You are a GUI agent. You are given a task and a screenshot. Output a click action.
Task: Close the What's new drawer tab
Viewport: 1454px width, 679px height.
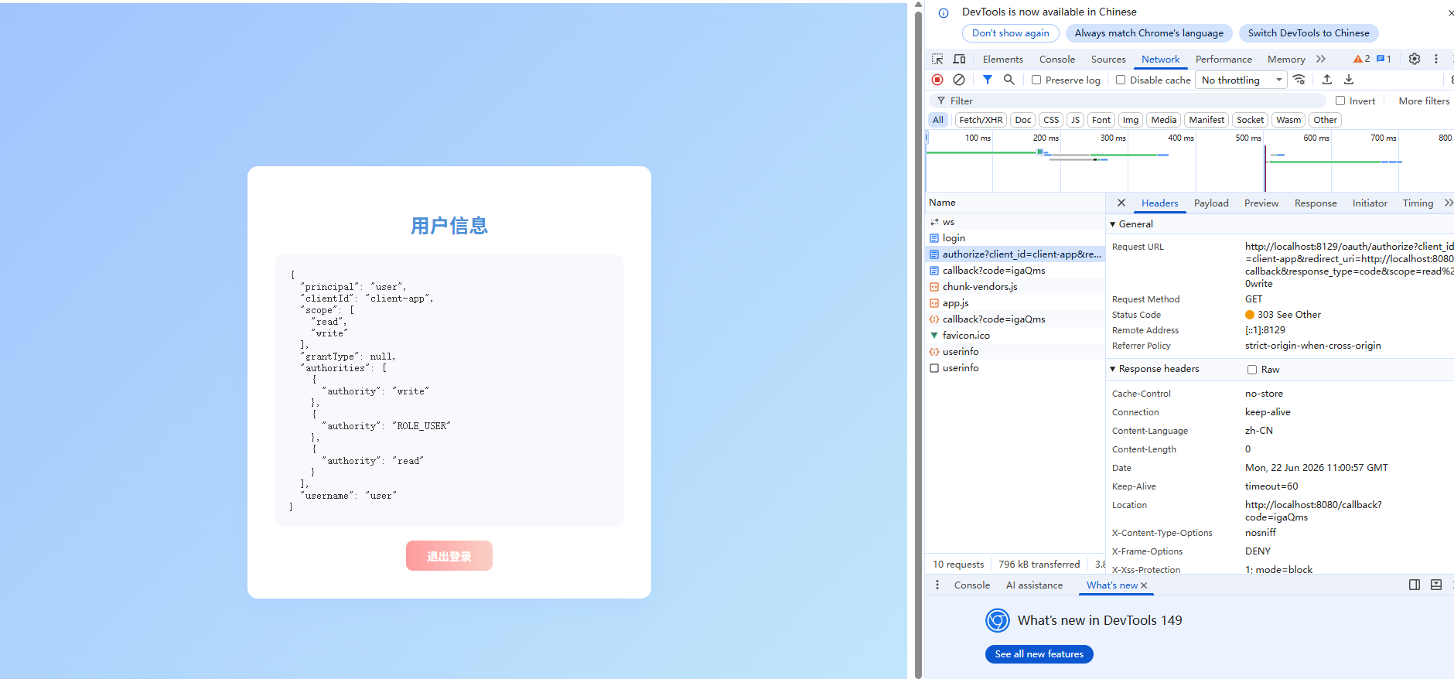click(1144, 585)
